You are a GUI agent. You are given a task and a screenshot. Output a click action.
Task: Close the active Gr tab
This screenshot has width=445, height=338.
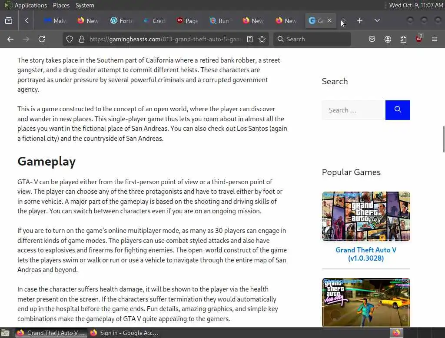329,20
